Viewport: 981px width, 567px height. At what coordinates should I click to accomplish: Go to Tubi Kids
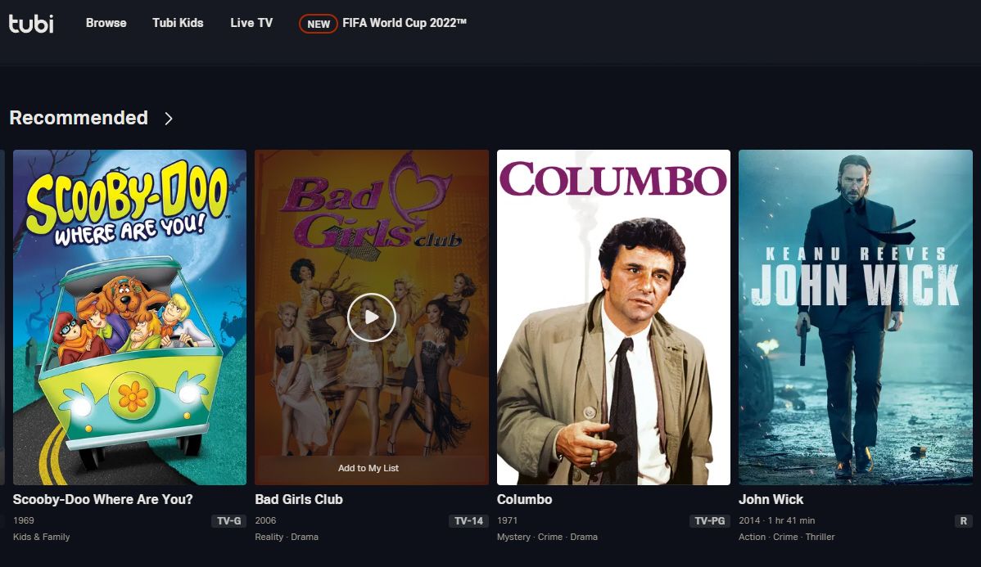coord(178,23)
